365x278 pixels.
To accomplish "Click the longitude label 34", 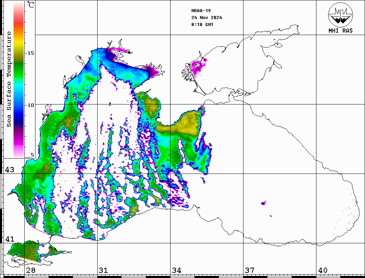I will (x=176, y=270).
